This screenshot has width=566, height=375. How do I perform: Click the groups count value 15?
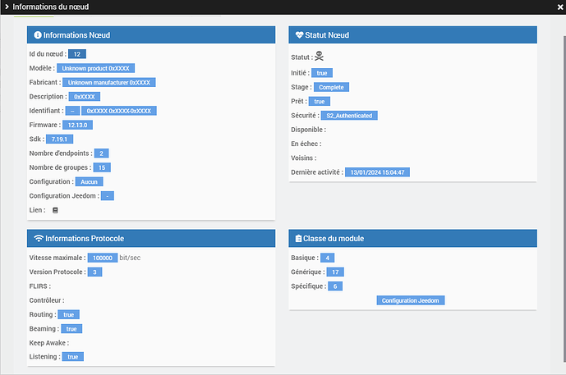pos(102,167)
